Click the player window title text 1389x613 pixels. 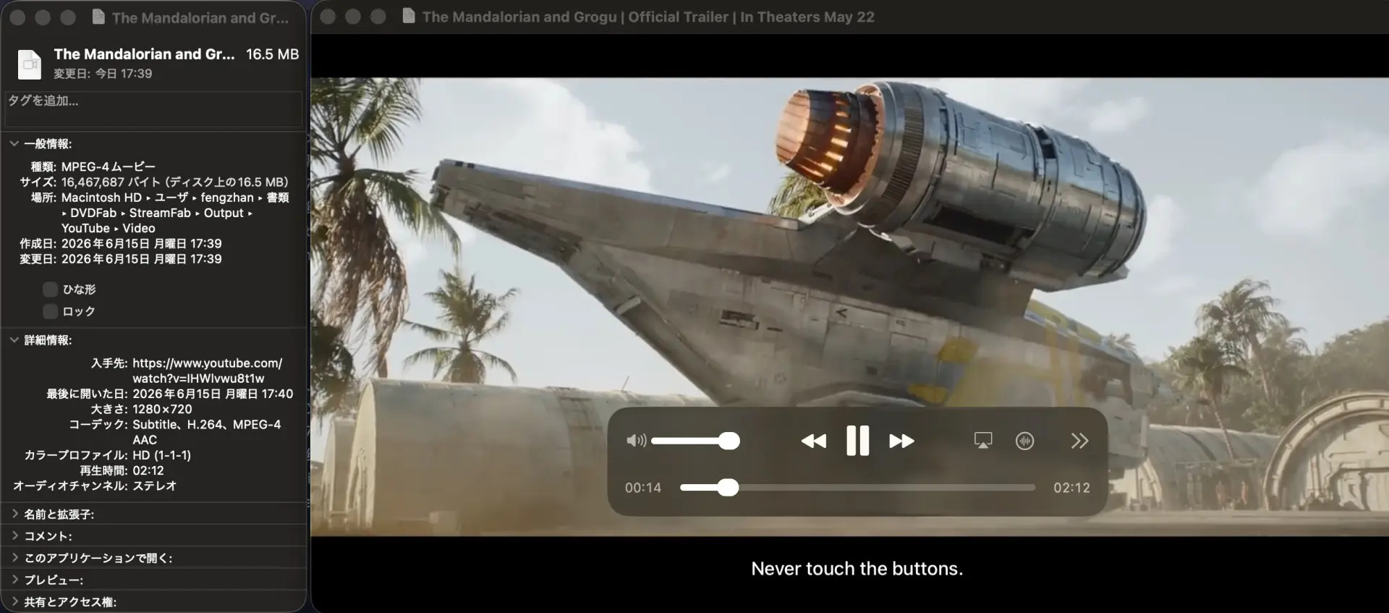(x=648, y=17)
